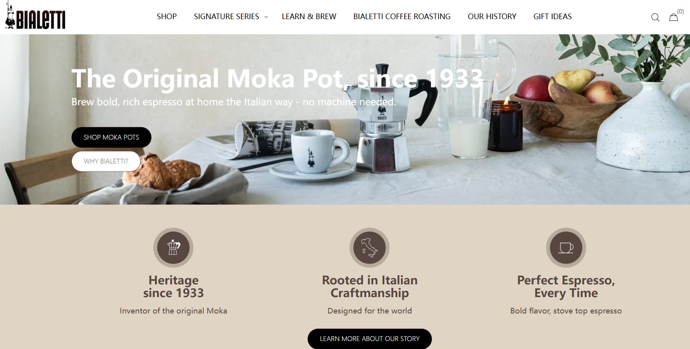Click the Why Bialetti? button
Screen dimensions: 690x349
coord(106,161)
